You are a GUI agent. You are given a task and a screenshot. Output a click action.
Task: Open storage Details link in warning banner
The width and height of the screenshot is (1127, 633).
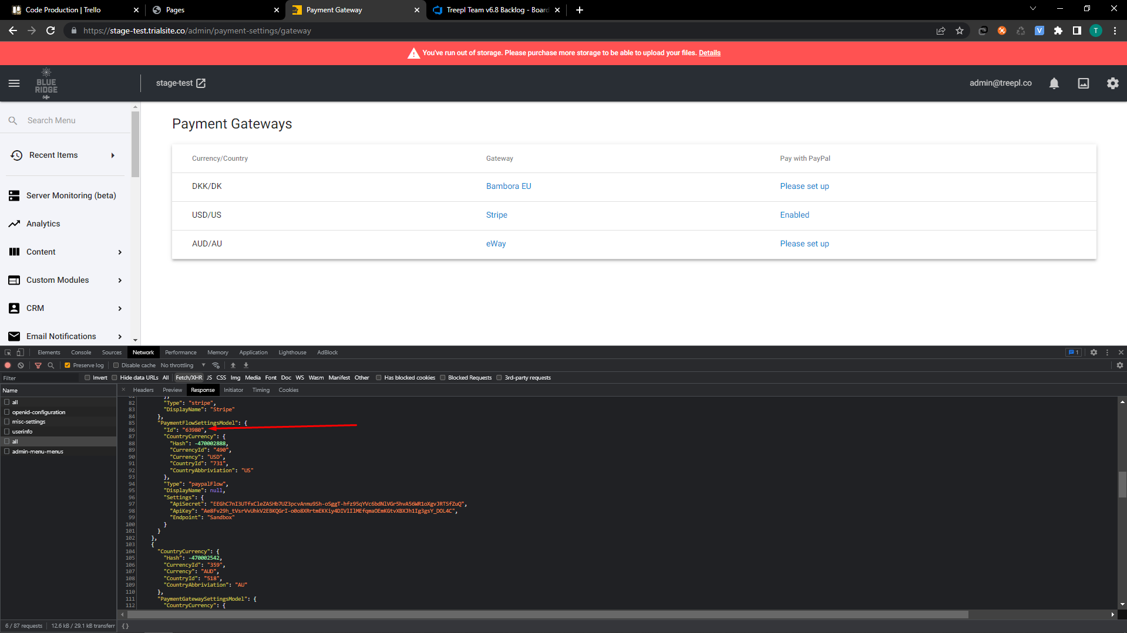[x=709, y=53]
